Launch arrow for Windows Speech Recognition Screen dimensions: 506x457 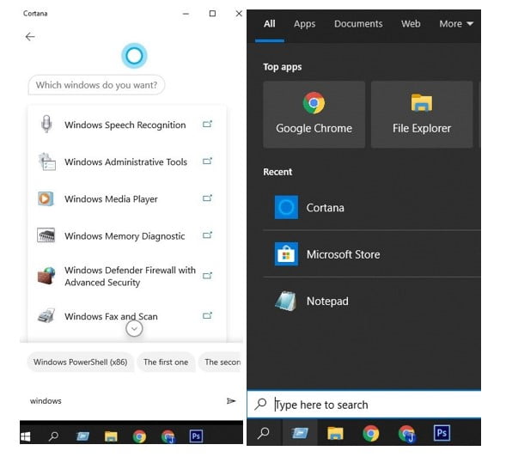pyautogui.click(x=207, y=124)
